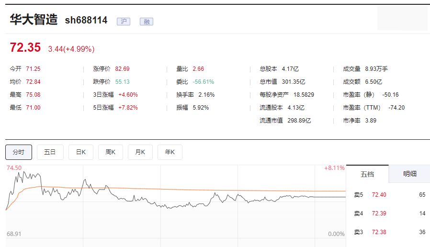Click the 融 margin trading badge

pyautogui.click(x=147, y=22)
